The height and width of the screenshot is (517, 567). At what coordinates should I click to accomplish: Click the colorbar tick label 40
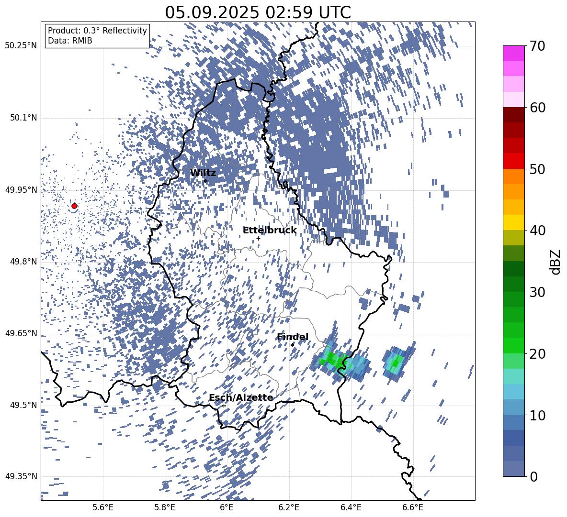(537, 231)
